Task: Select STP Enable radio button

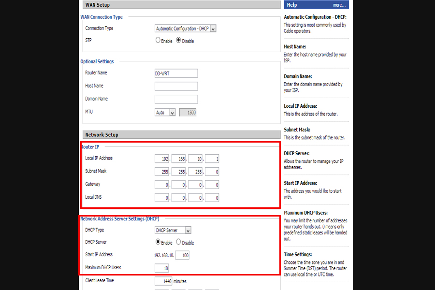Action: click(158, 40)
